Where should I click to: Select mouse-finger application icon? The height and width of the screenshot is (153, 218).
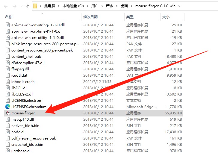[x=8, y=113]
